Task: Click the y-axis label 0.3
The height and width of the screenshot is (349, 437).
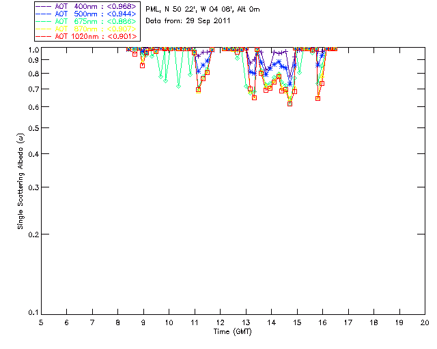Action: click(x=33, y=187)
